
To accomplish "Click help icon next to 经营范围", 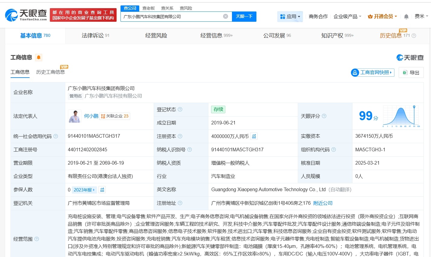I will (37, 239).
